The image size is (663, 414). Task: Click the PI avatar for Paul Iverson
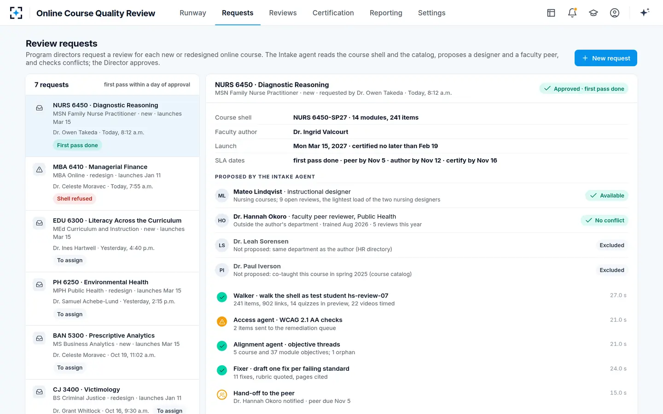[x=222, y=270]
